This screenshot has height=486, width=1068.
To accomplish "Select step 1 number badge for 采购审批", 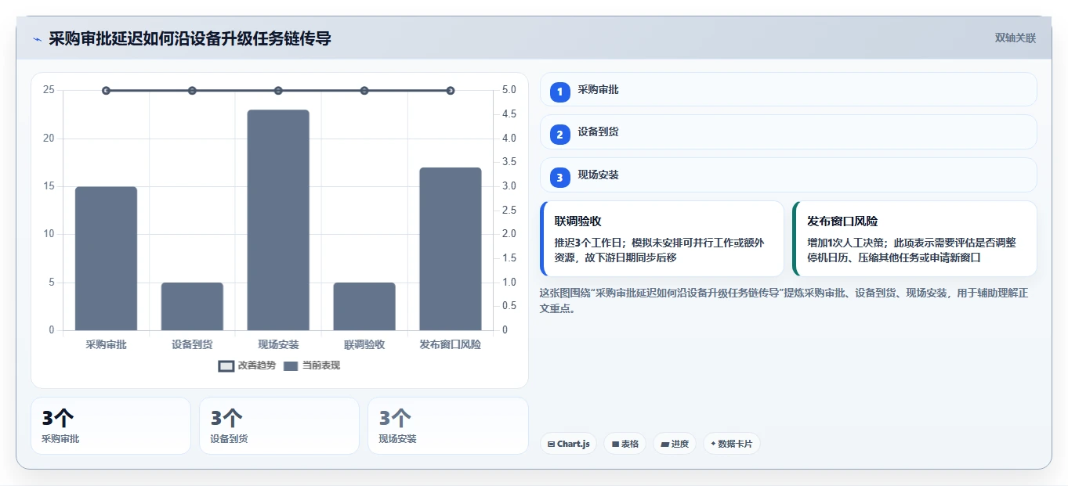I will tap(559, 92).
